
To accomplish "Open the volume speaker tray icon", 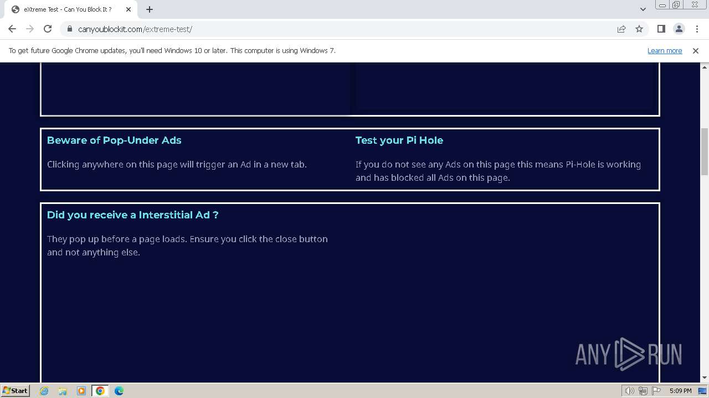I will pyautogui.click(x=629, y=391).
